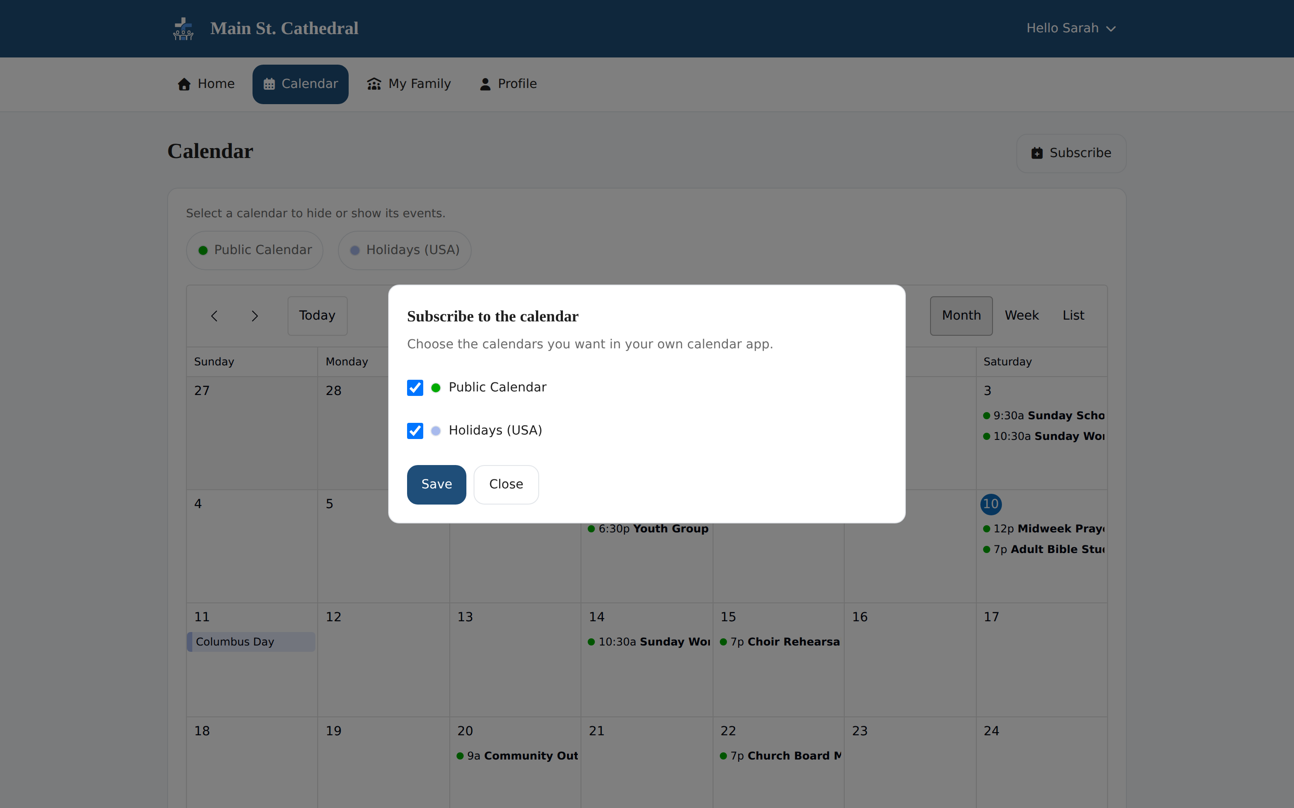This screenshot has height=808, width=1294.
Task: Open the 6:30p Youth Group event
Action: 647,529
